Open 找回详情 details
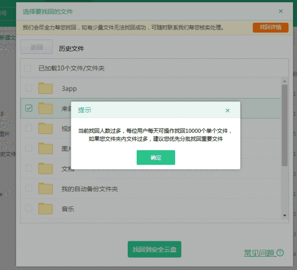 (x=270, y=28)
